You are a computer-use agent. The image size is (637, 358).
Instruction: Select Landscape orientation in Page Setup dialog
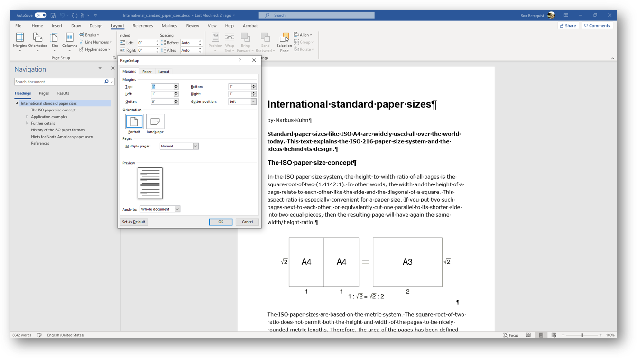point(155,122)
